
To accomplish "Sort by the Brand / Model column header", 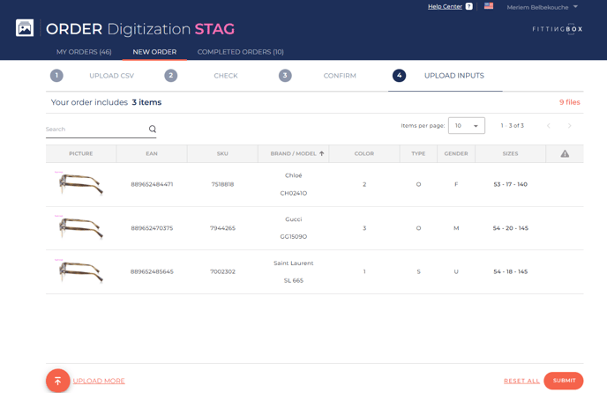I will coord(294,153).
